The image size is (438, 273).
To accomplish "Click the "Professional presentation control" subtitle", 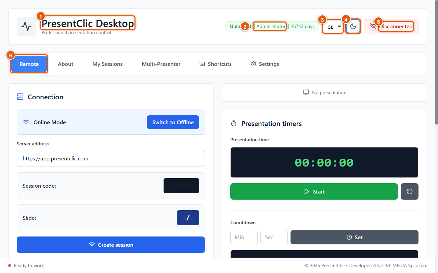I will [x=76, y=33].
